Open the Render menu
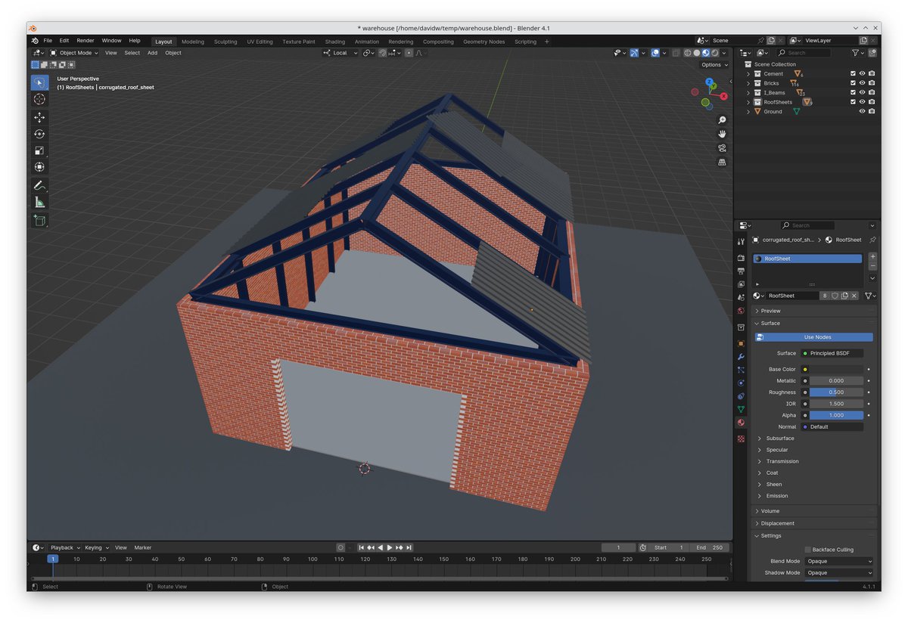The height and width of the screenshot is (623, 908). pos(86,41)
